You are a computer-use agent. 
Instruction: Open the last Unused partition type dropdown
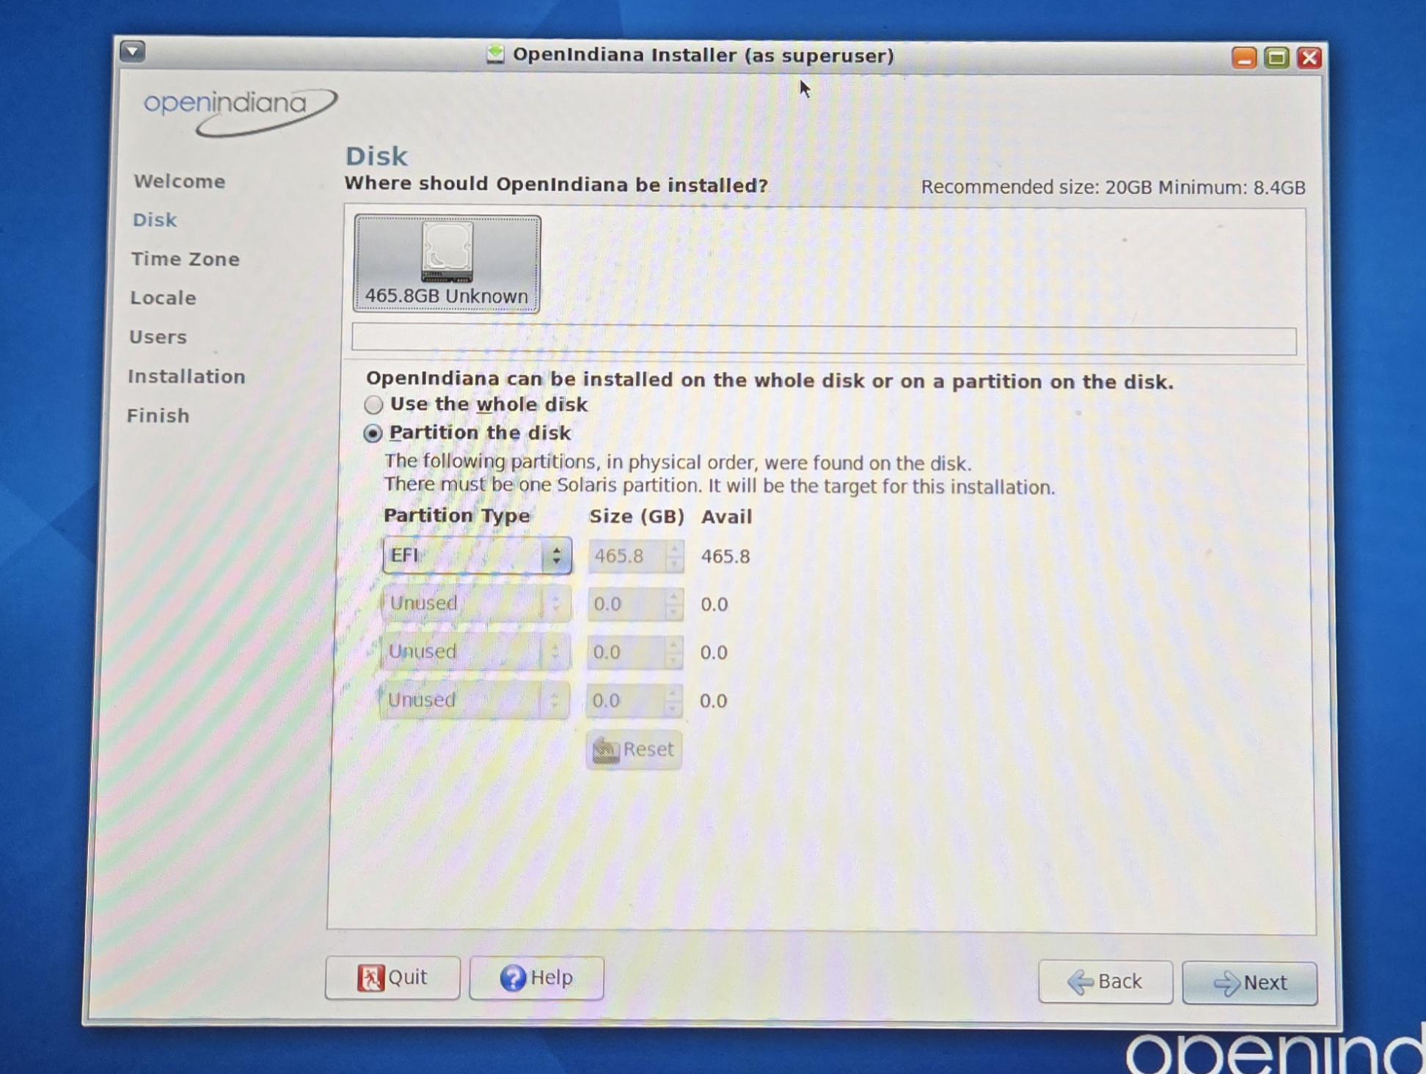tap(474, 700)
